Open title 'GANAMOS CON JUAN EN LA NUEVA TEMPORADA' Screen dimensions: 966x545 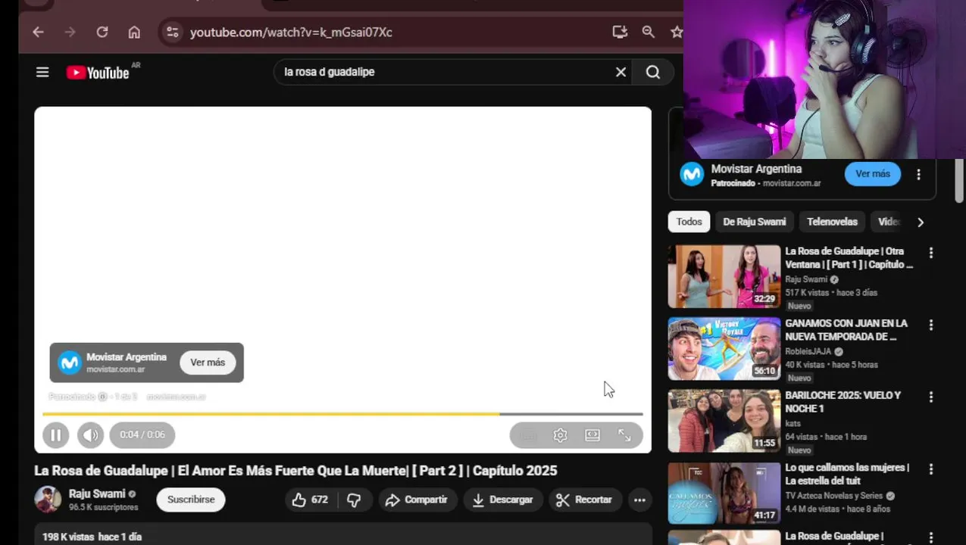coord(846,330)
